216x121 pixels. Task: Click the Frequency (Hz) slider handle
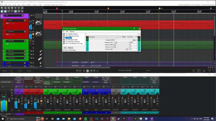(x=116, y=43)
